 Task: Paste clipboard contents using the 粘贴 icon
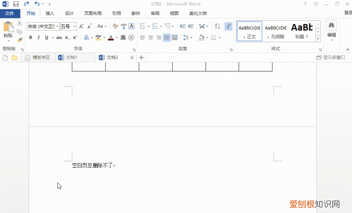8,27
